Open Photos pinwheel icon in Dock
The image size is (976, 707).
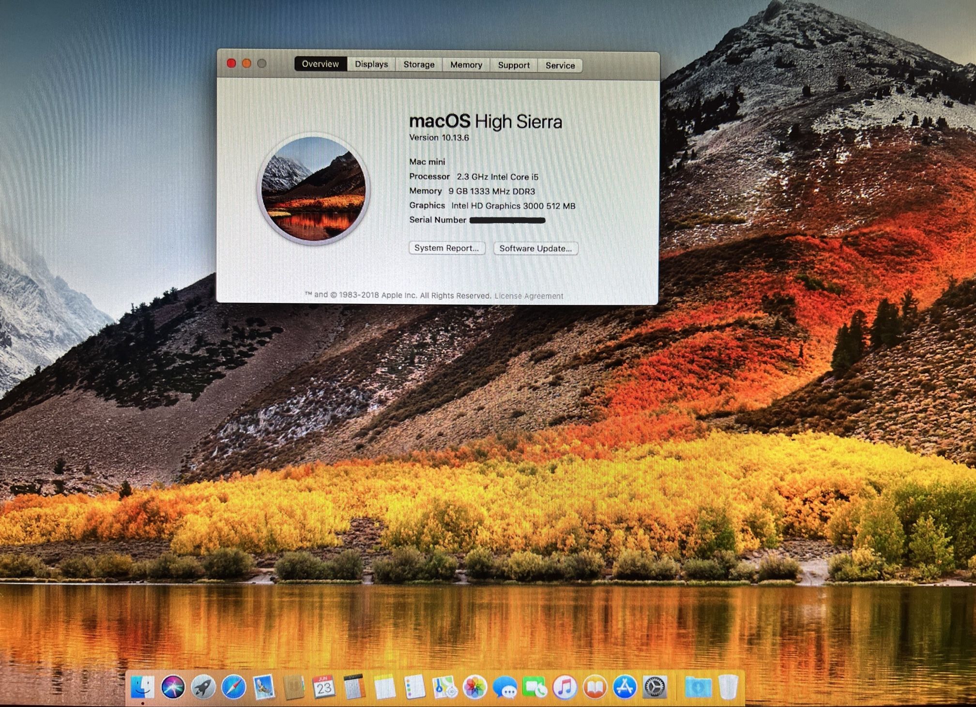(x=475, y=688)
